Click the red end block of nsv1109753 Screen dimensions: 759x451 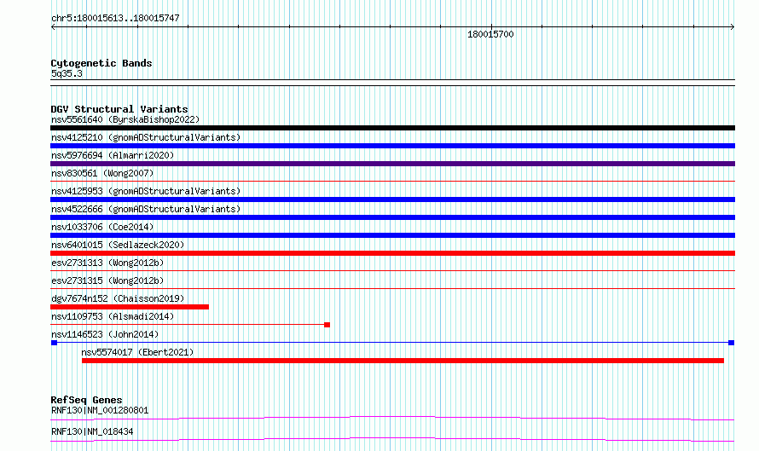pyautogui.click(x=327, y=325)
